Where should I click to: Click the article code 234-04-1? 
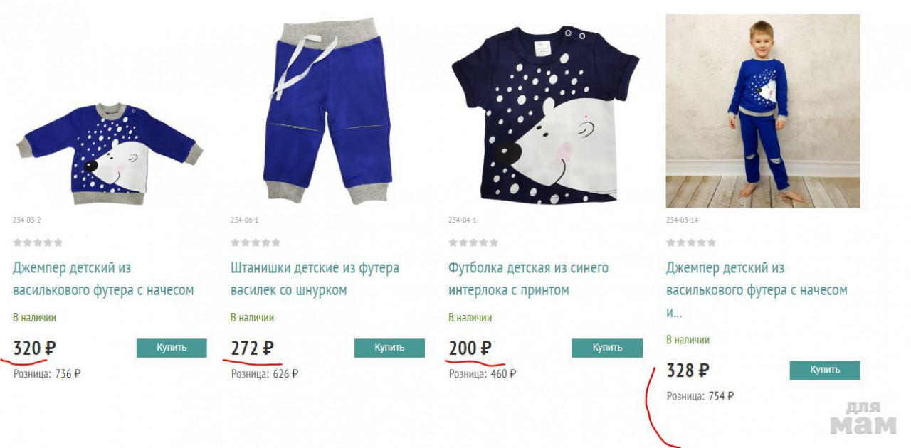point(463,220)
